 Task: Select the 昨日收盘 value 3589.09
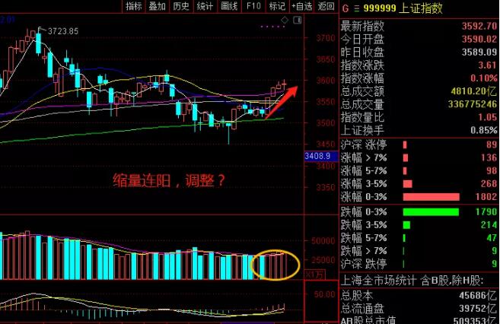(x=479, y=52)
